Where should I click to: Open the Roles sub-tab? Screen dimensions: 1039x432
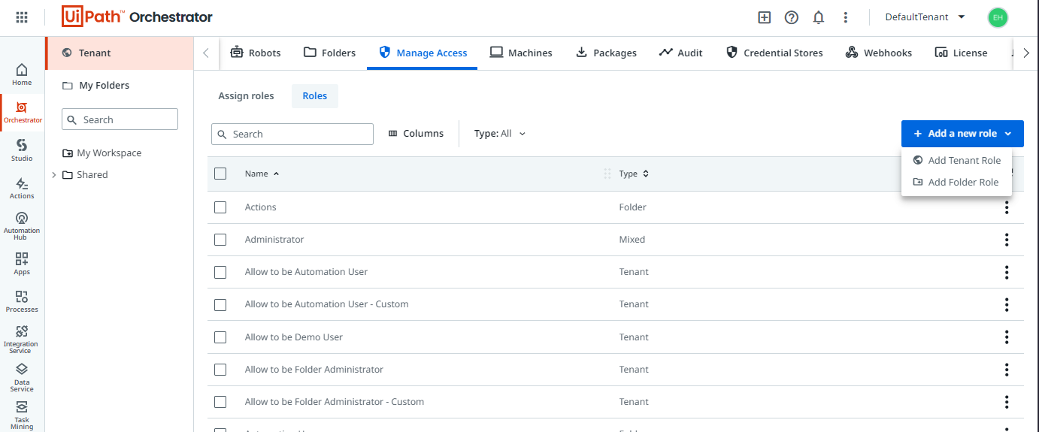(314, 96)
